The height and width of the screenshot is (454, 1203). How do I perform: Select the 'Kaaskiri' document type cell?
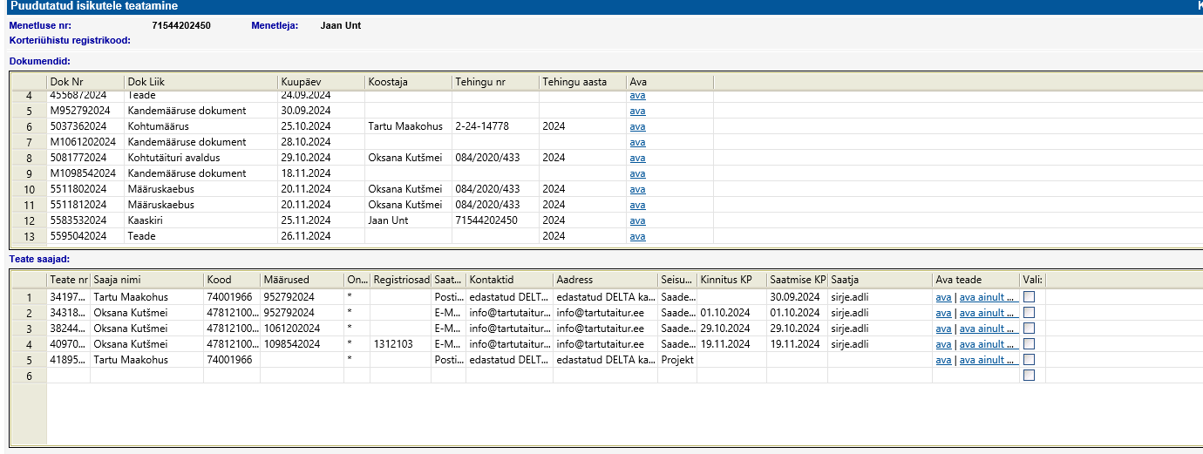(x=200, y=220)
